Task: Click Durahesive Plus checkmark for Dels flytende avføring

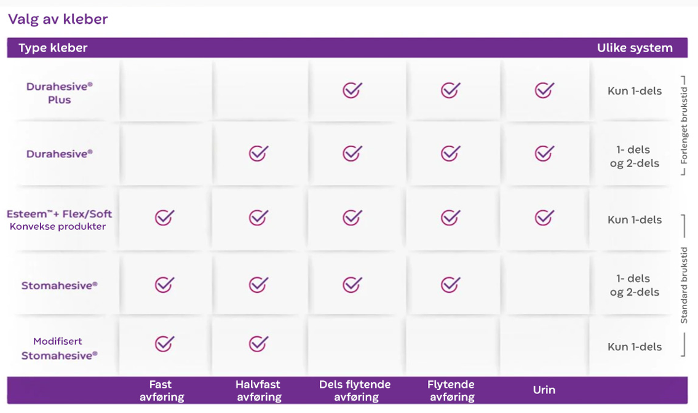Action: click(x=352, y=90)
